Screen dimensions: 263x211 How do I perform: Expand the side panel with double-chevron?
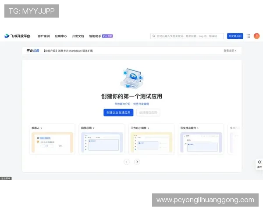point(259,164)
